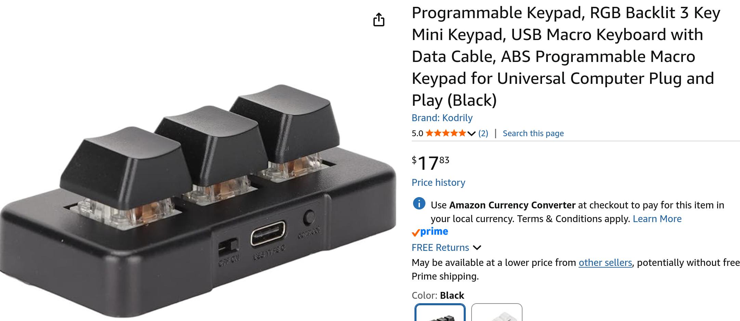Click the orange five-star rating icons
This screenshot has width=740, height=321.
(x=446, y=133)
